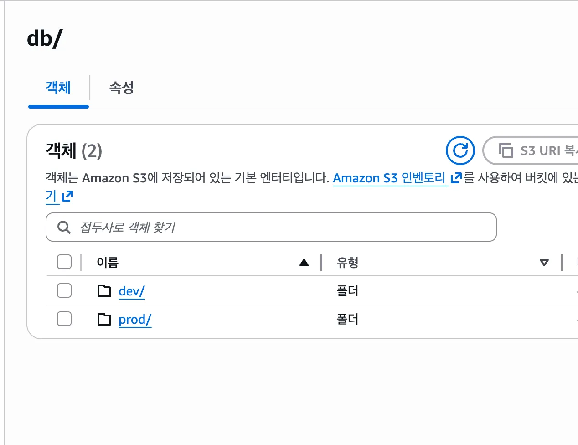Open the prod/ folder link
The image size is (578, 445).
point(134,320)
